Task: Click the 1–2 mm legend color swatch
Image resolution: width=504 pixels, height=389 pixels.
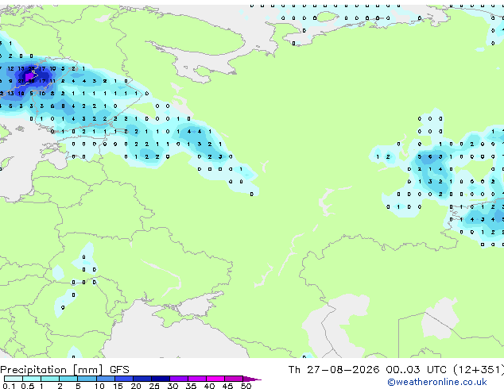Action: click(50, 379)
